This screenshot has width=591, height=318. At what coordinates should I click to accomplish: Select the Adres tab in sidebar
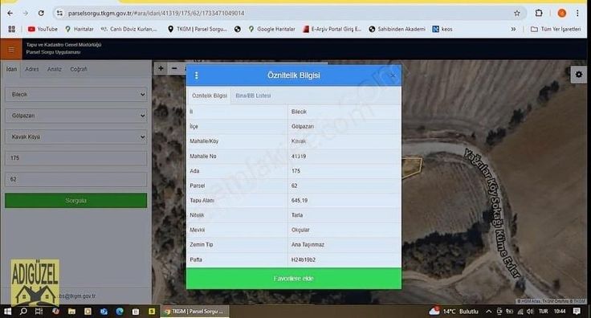(x=31, y=69)
